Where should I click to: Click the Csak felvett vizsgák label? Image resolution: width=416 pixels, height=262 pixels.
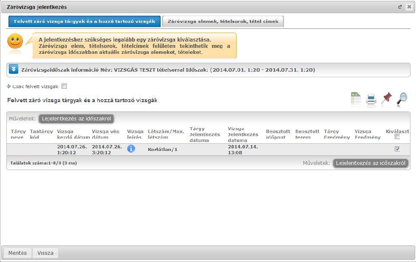point(35,86)
